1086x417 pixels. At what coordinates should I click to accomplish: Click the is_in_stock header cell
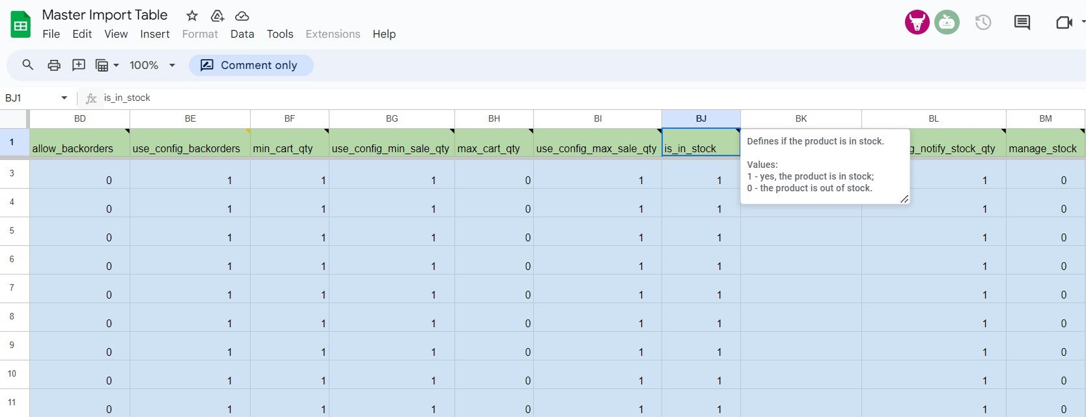(701, 142)
